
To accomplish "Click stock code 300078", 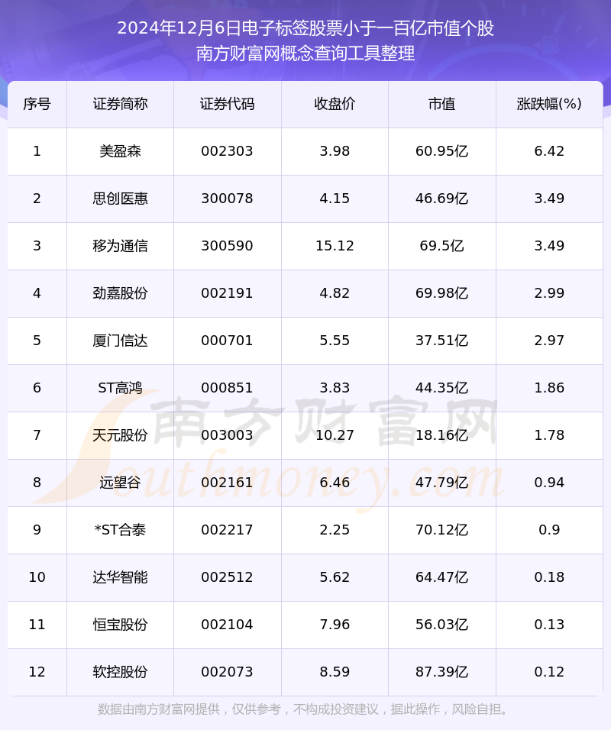I will tap(228, 199).
